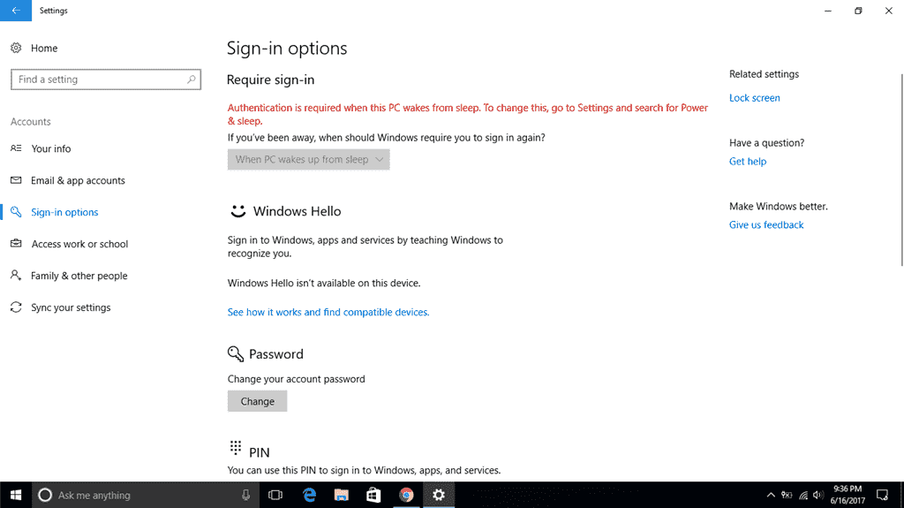Click the Windows Hello smiley face icon

tap(238, 211)
